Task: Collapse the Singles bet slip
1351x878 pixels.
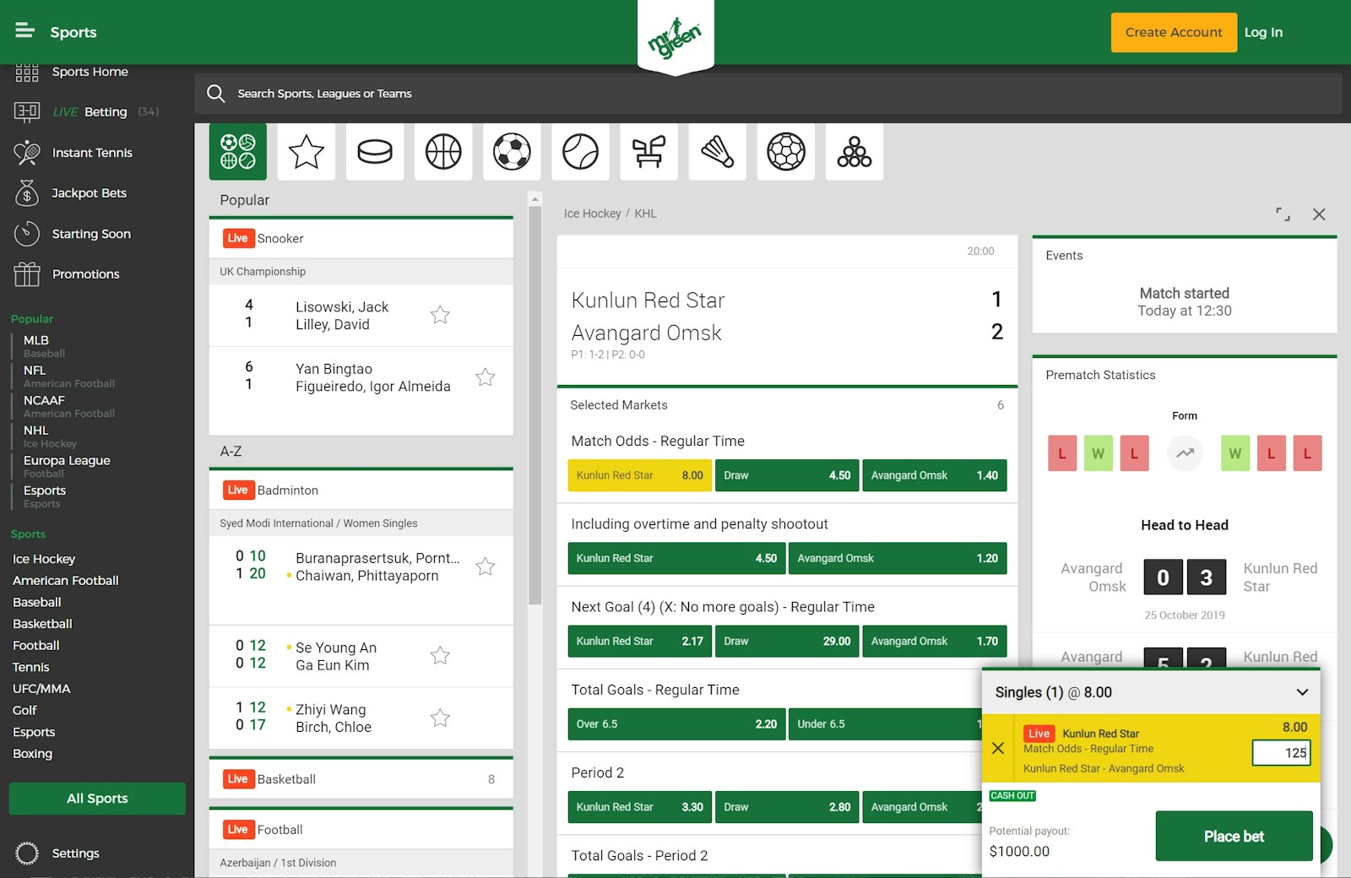Action: coord(1301,691)
